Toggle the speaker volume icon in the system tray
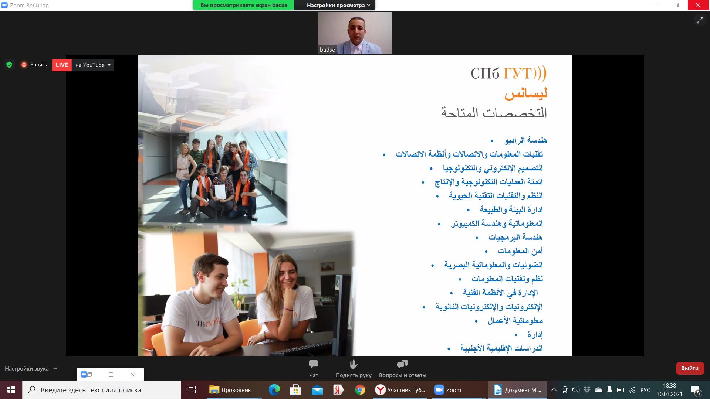The image size is (710, 399). point(576,390)
